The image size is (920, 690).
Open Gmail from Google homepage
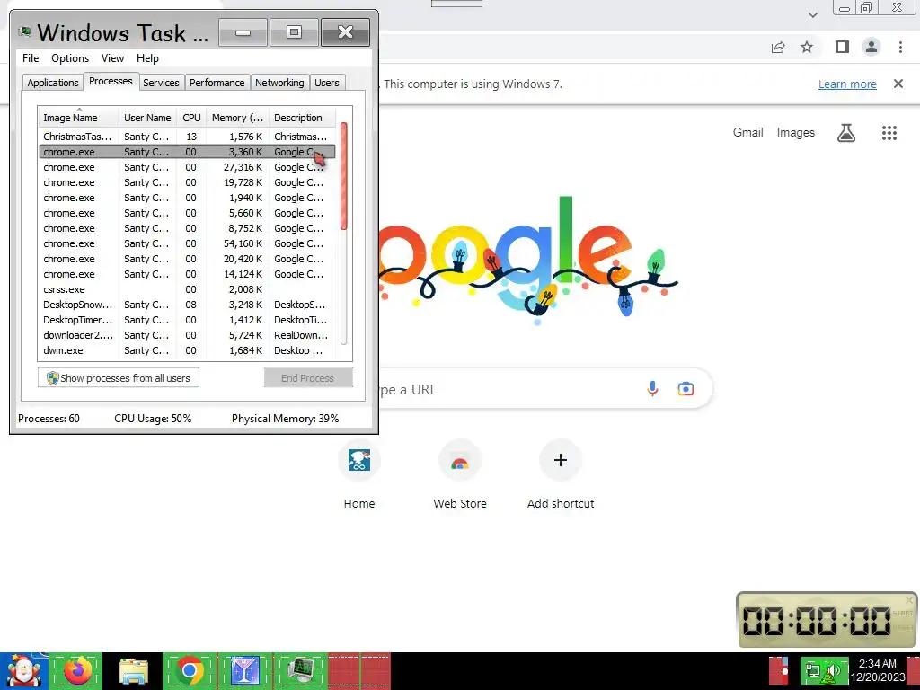pos(748,133)
